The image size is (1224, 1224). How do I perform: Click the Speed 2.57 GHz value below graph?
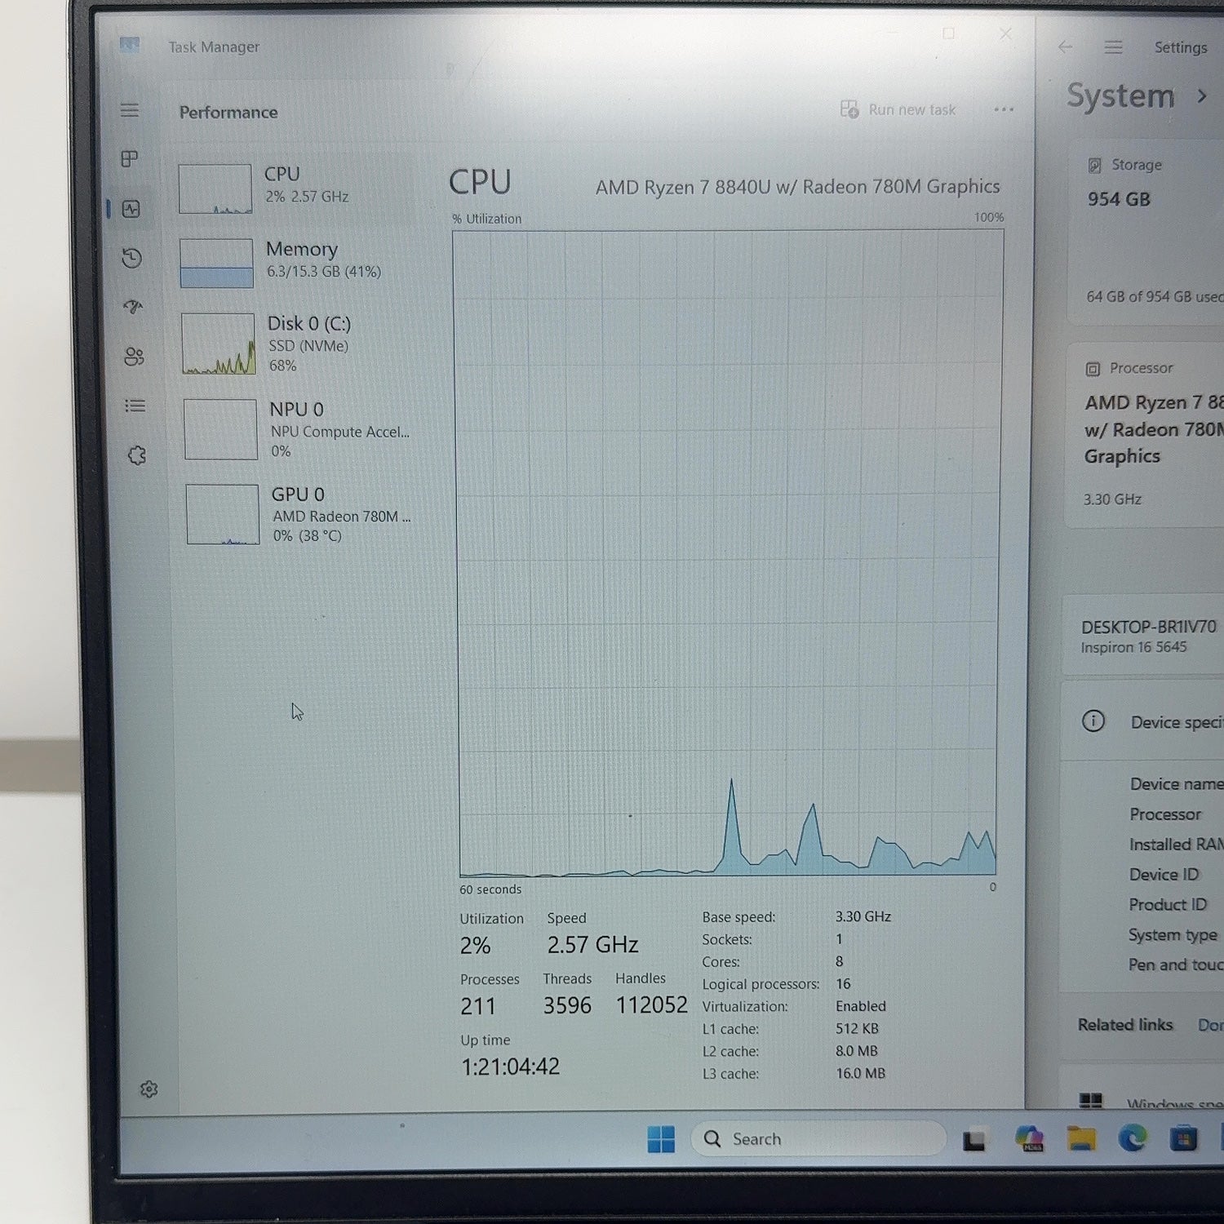click(x=592, y=945)
